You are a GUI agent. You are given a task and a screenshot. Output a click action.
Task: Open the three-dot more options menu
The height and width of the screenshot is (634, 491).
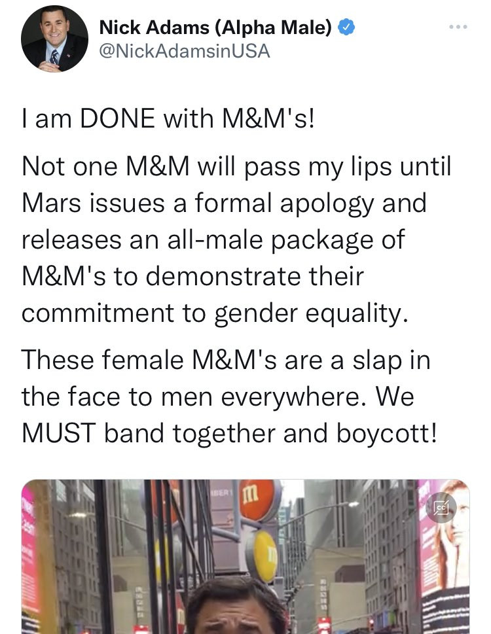tap(458, 27)
